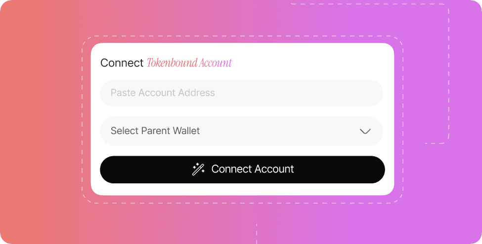The image size is (482, 244).
Task: Click the chevron arrow in Select Parent Wallet
Action: click(x=365, y=131)
